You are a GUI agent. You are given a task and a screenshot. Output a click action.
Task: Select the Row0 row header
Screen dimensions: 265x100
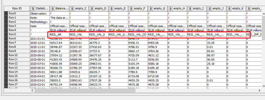coord(17,14)
